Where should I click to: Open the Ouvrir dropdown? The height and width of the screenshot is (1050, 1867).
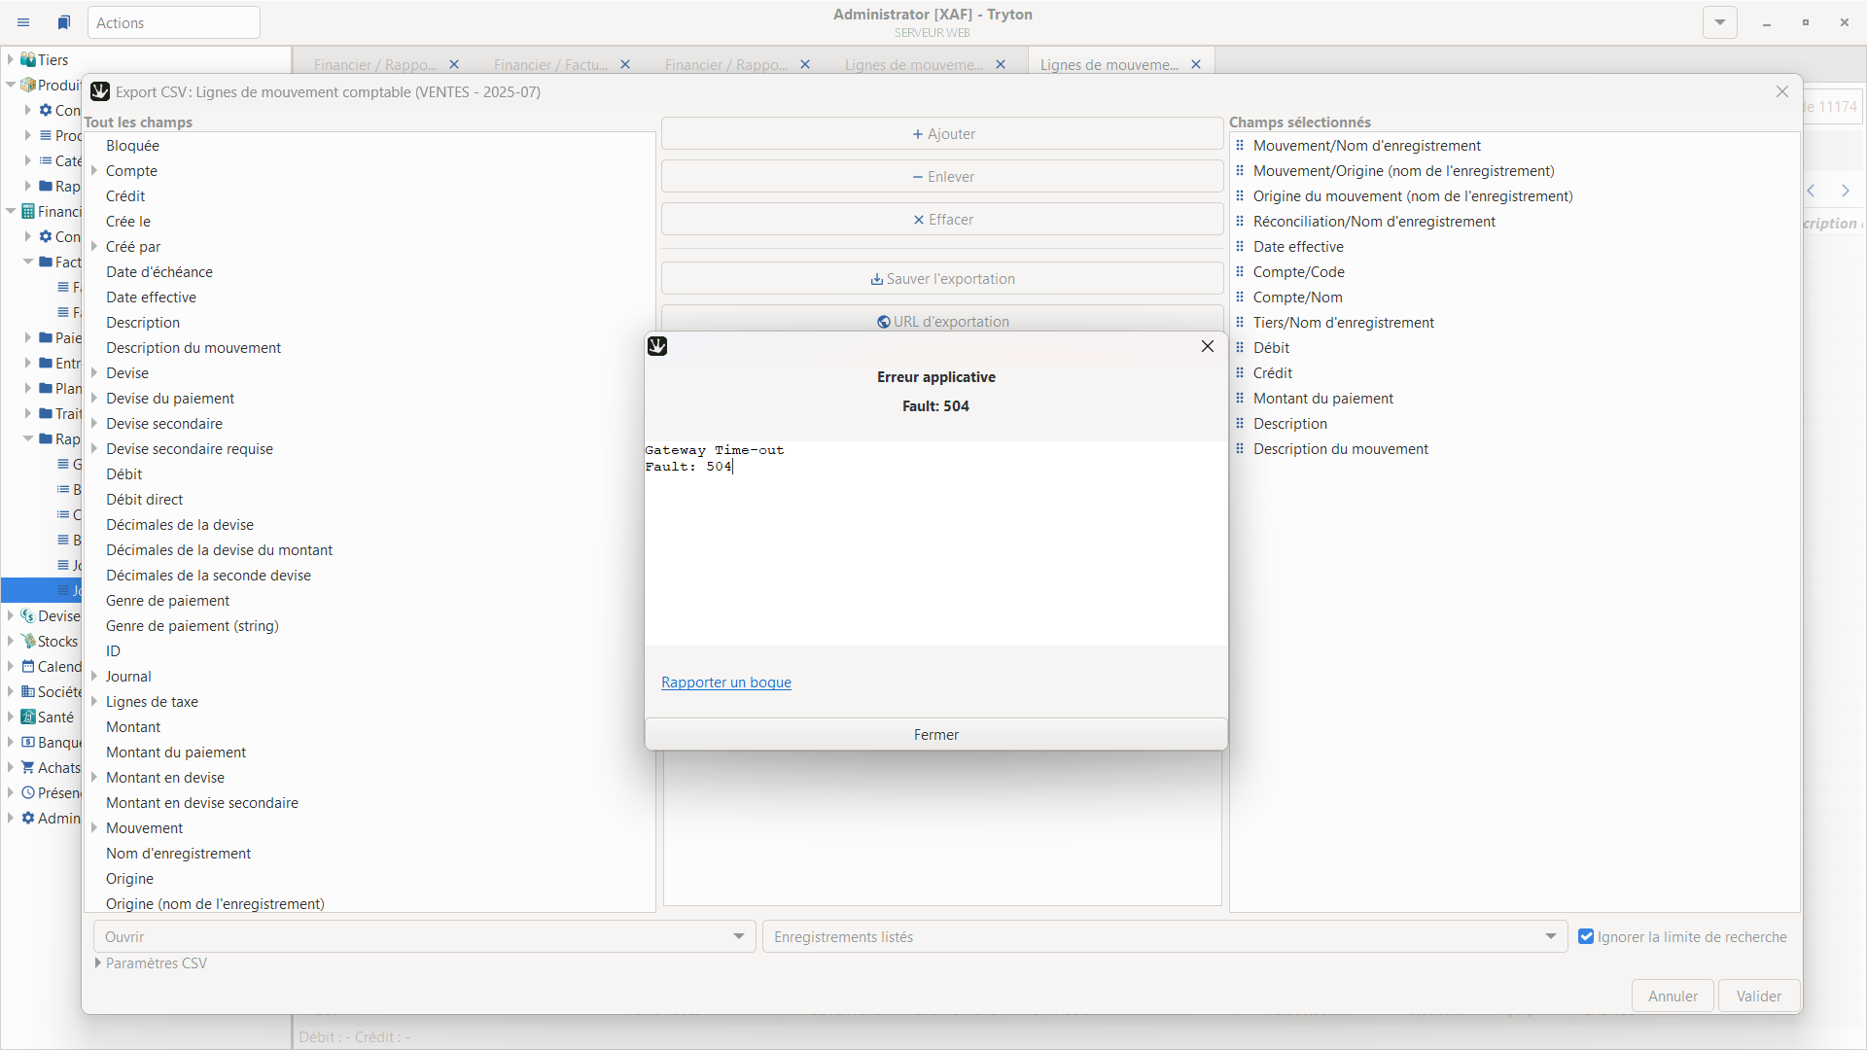pyautogui.click(x=738, y=937)
